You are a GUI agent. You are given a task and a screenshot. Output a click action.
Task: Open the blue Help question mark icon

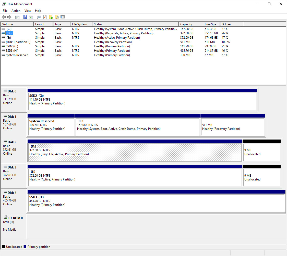click(25, 17)
